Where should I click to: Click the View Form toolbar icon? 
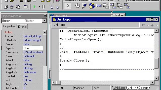click(x=12, y=7)
